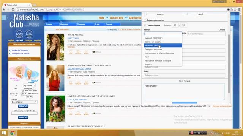Open the Выберите язык language field
The image size is (243, 136).
pos(185,75)
